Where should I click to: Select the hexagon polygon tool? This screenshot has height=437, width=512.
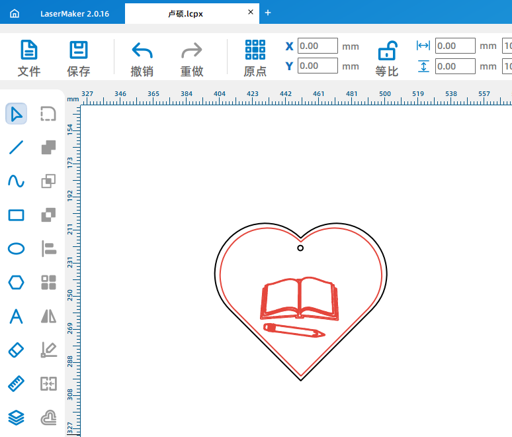point(17,283)
